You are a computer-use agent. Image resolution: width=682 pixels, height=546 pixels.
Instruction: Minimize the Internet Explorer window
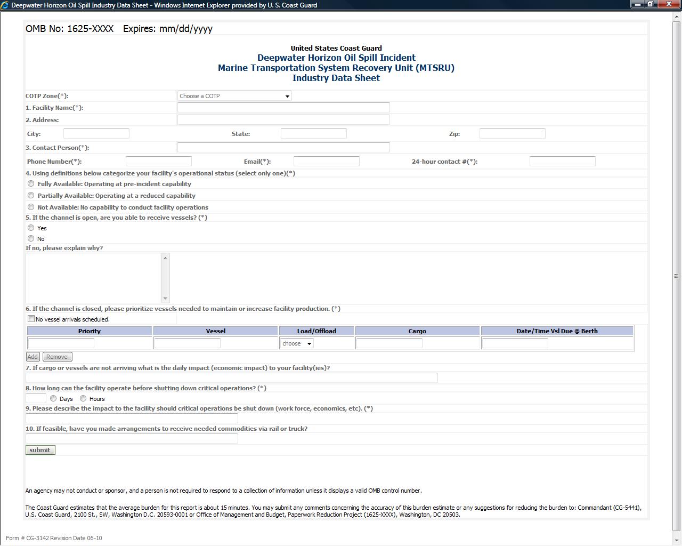tap(637, 4)
